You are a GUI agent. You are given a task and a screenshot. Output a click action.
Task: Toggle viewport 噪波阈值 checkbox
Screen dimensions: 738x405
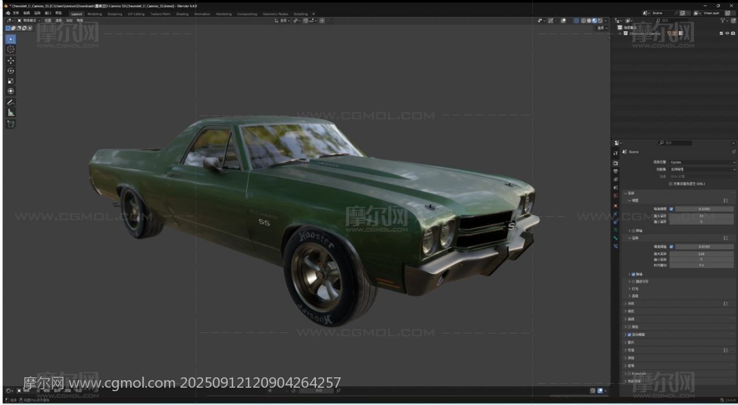pyautogui.click(x=671, y=209)
